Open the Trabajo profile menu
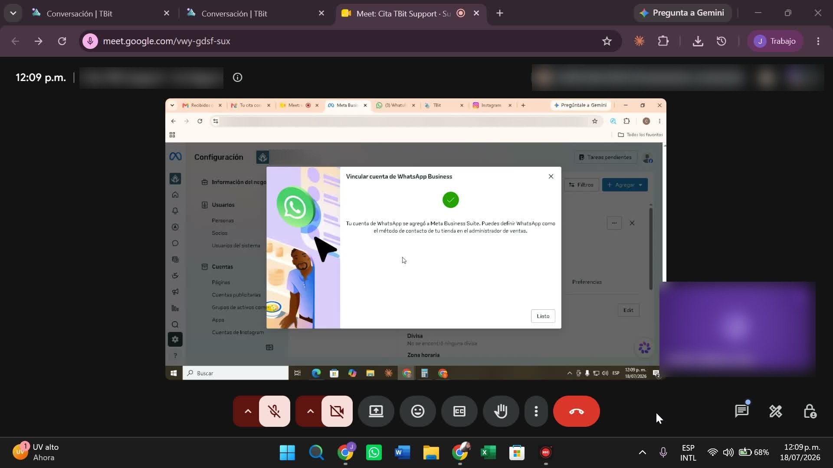This screenshot has height=468, width=833. (x=775, y=41)
